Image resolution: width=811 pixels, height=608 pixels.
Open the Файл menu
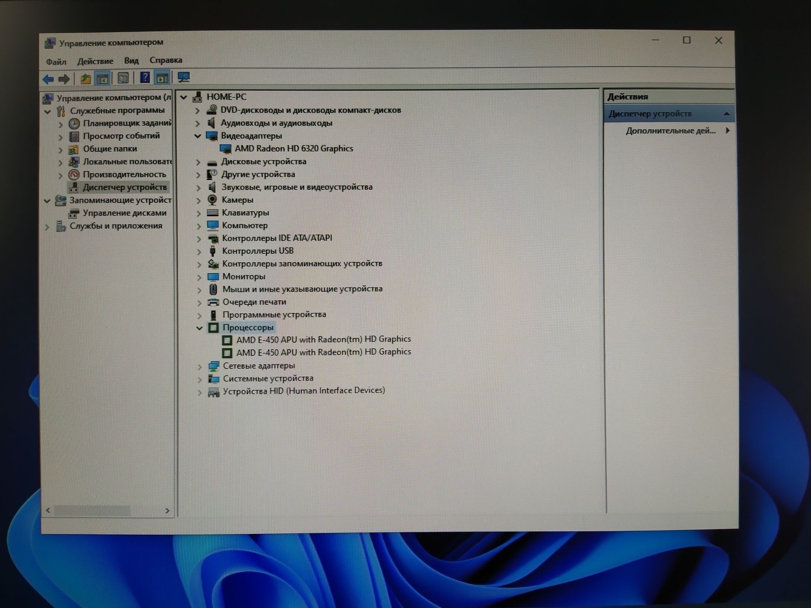pyautogui.click(x=56, y=62)
